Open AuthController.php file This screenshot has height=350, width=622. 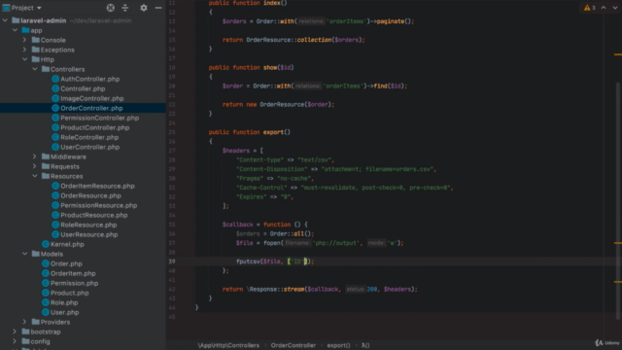tap(90, 79)
